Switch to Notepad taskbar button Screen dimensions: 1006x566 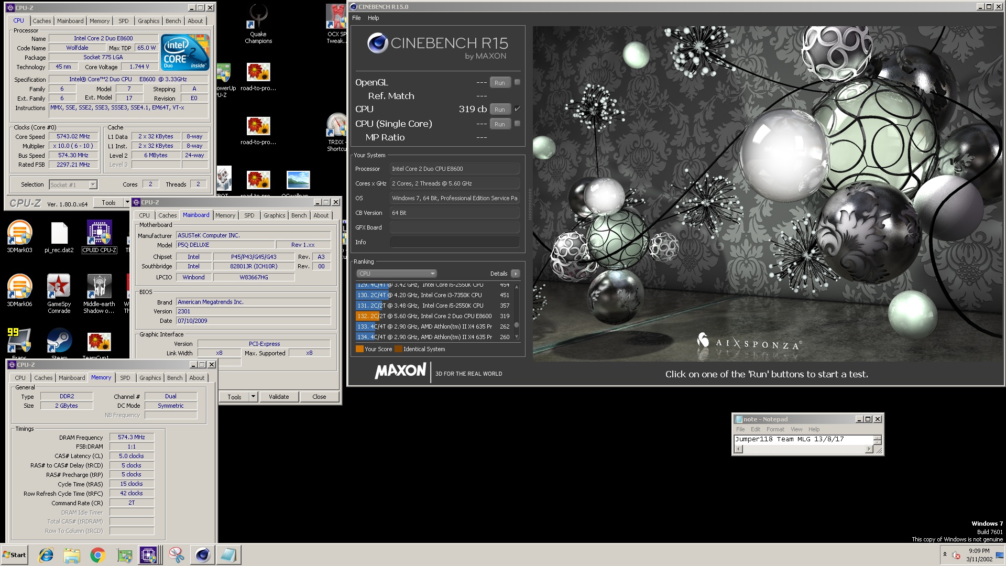[228, 555]
